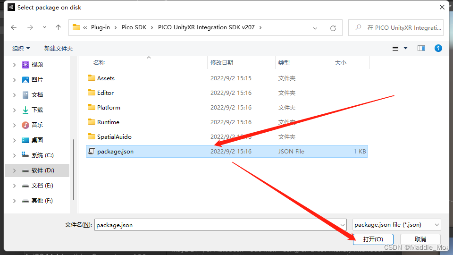Sort by 类型 column header
This screenshot has width=453, height=255.
(x=284, y=62)
